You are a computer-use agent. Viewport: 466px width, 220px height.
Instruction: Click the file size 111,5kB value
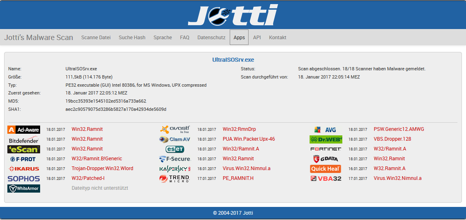[x=89, y=77]
